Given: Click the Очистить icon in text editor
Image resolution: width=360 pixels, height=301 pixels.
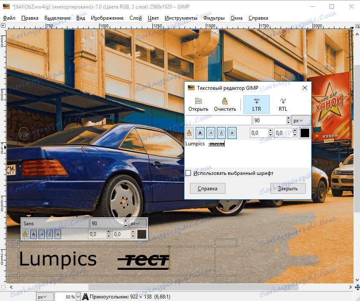Looking at the screenshot, I should (x=225, y=104).
